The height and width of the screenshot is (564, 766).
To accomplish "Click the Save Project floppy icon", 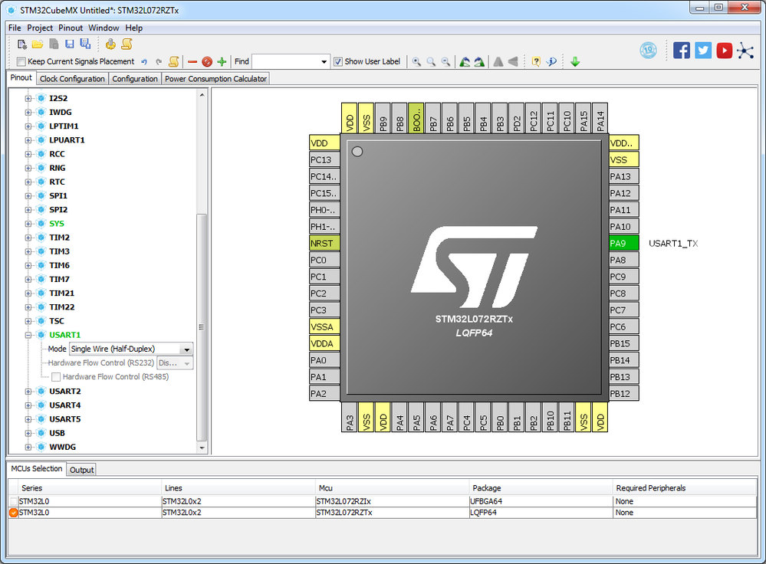I will click(69, 44).
